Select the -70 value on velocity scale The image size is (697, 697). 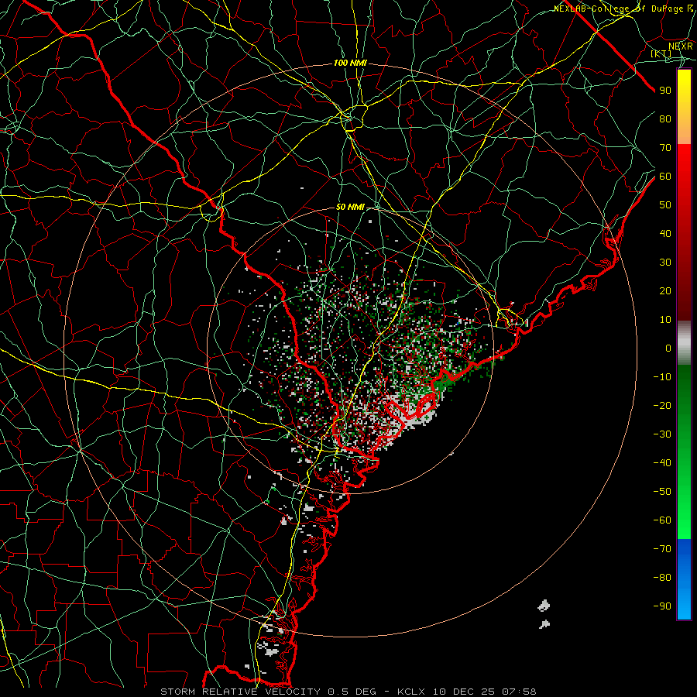coord(662,549)
